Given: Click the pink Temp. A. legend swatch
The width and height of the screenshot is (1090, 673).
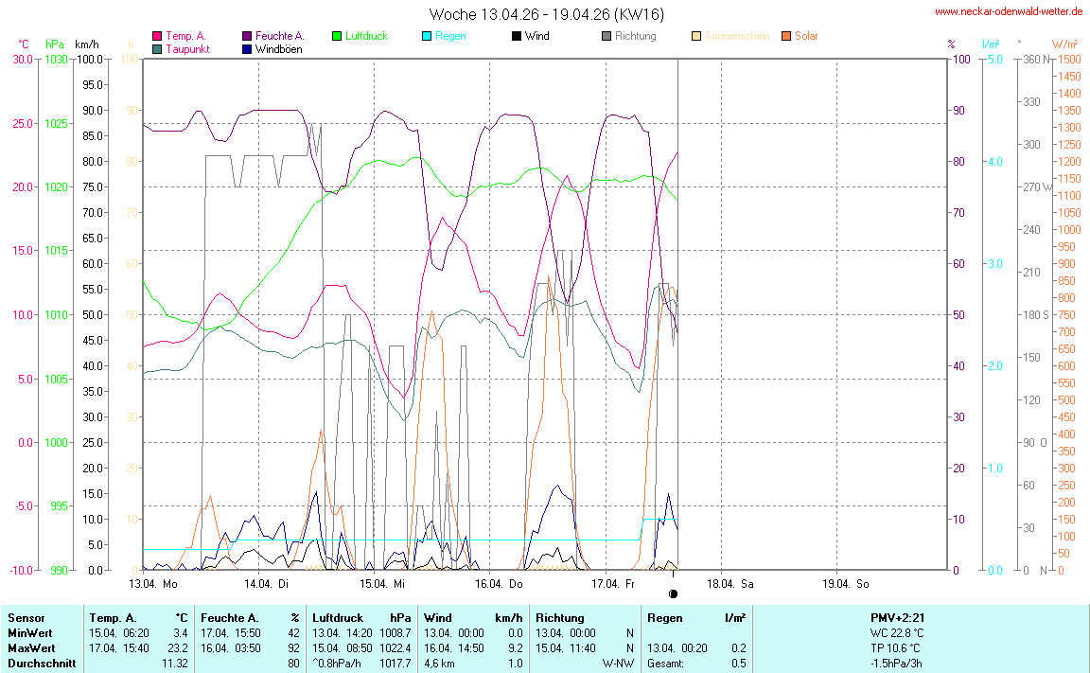Looking at the screenshot, I should (157, 36).
